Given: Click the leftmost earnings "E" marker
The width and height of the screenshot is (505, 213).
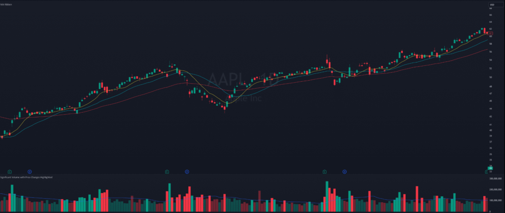Looking at the screenshot, I should 9,172.
